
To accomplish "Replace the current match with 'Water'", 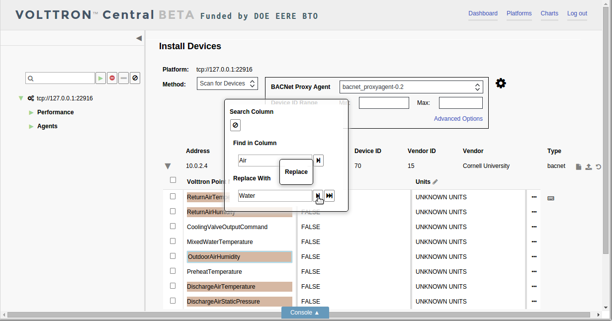I will 318,196.
